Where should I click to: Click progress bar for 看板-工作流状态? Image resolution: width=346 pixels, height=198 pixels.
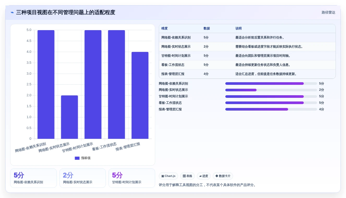pyautogui.click(x=271, y=103)
